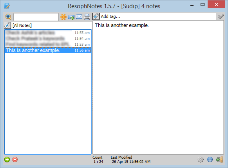The image size is (228, 168).
Task: Click inside the search text field
Action: click(36, 17)
